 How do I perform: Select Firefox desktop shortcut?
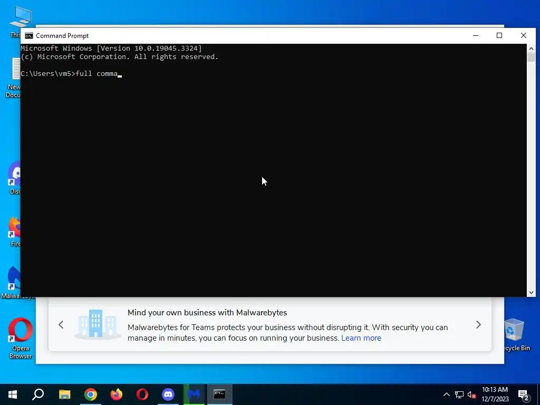[x=14, y=232]
